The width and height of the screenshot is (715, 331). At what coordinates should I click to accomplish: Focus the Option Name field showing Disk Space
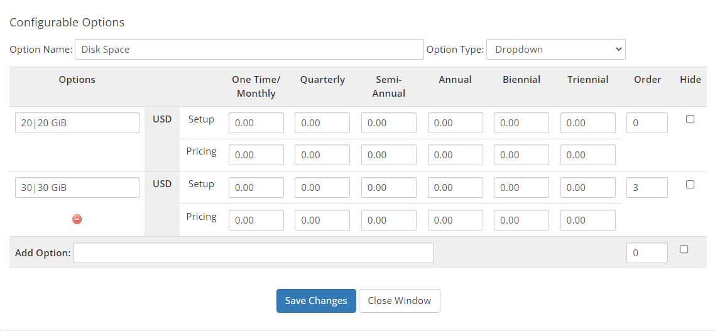tap(249, 49)
